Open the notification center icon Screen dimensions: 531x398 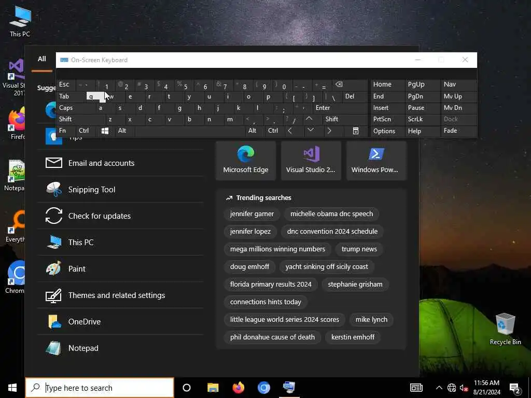tap(515, 388)
